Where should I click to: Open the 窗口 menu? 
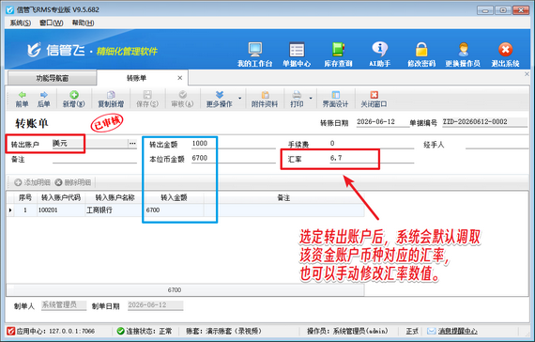click(x=52, y=23)
